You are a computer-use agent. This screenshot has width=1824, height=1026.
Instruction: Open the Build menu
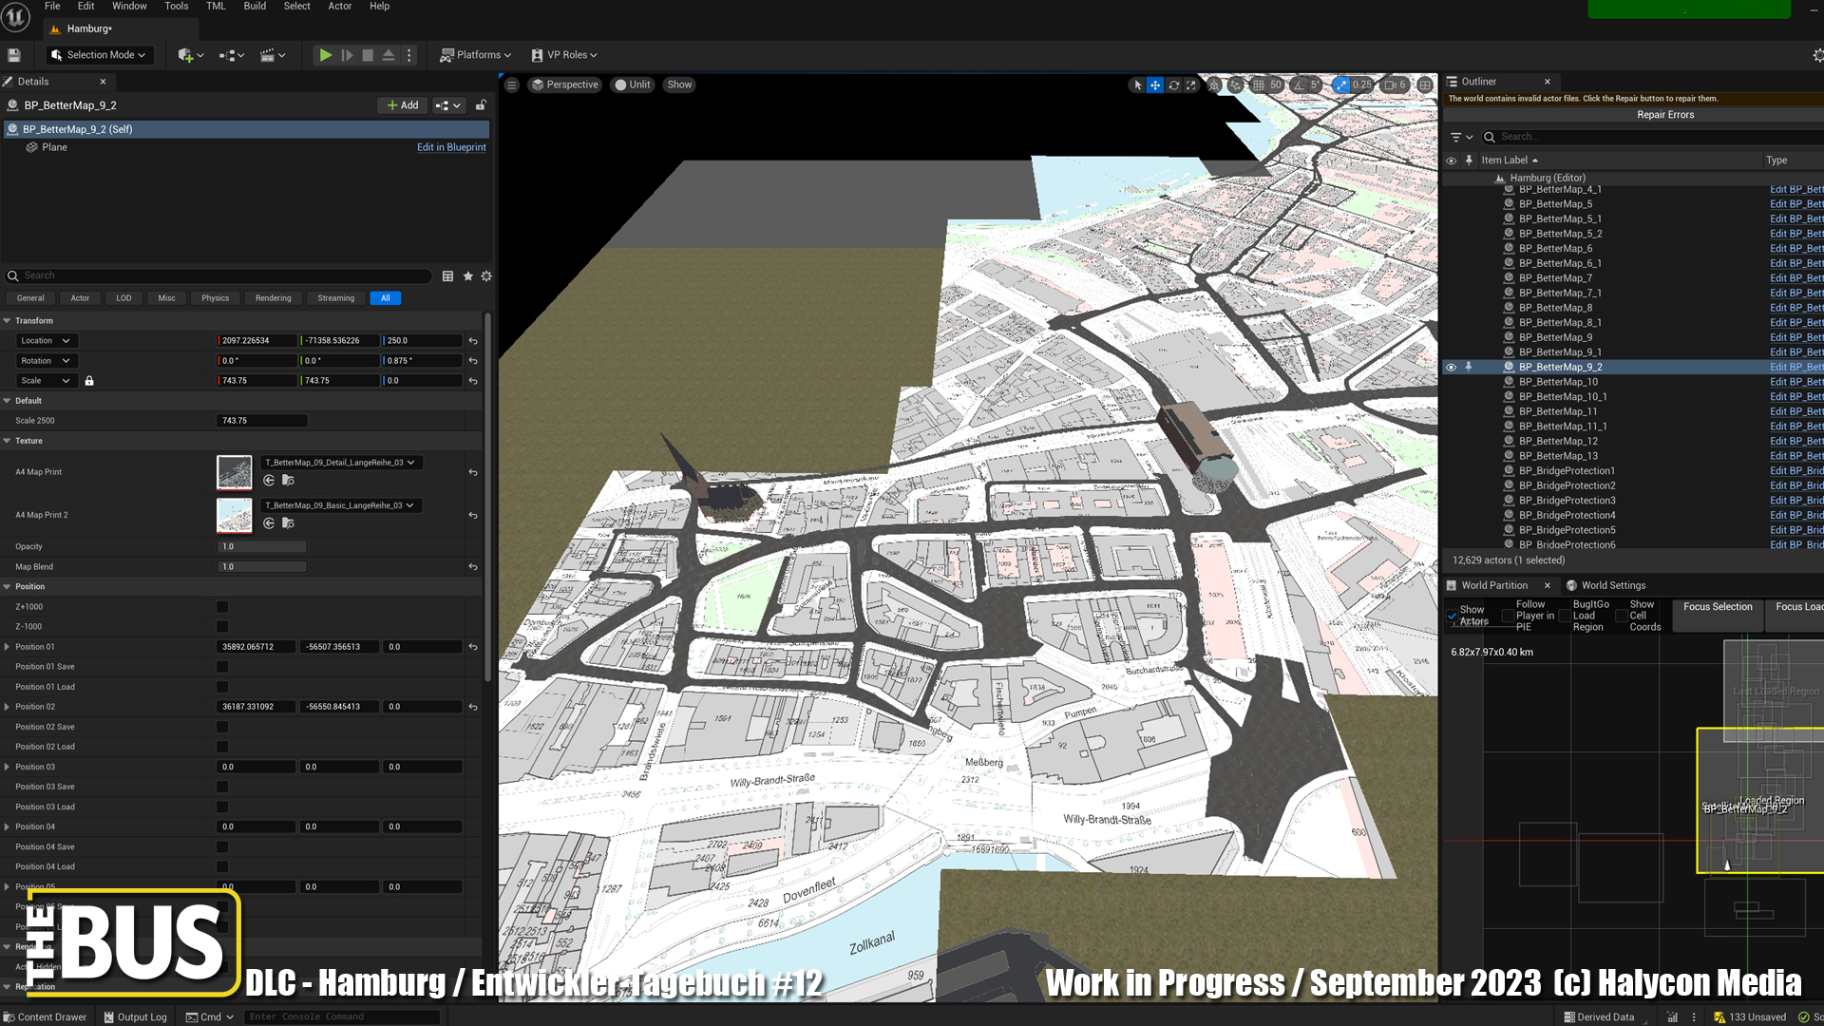tap(255, 7)
